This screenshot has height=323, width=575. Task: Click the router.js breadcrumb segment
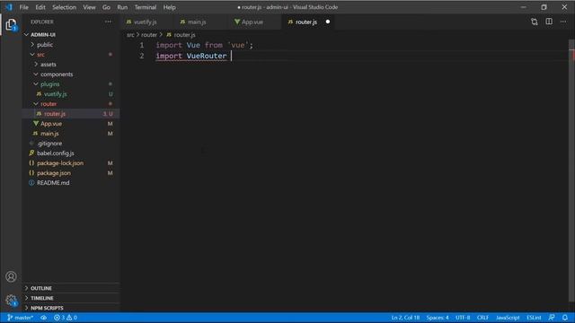coord(181,35)
